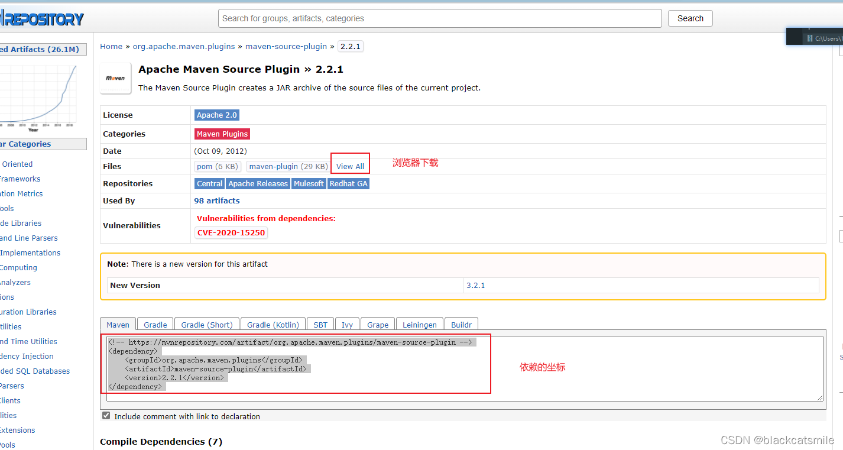
Task: Open the 98 artifacts link
Action: (x=217, y=200)
